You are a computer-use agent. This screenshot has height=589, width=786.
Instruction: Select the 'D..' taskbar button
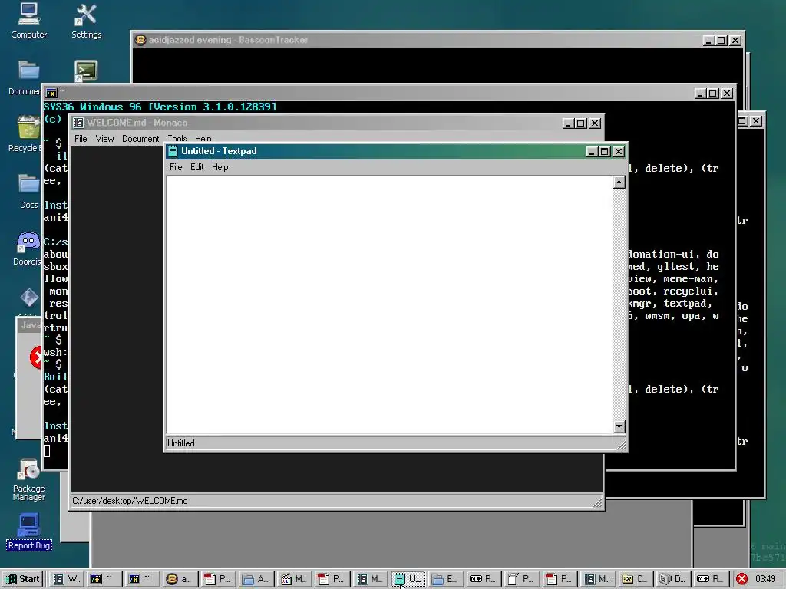(672, 579)
